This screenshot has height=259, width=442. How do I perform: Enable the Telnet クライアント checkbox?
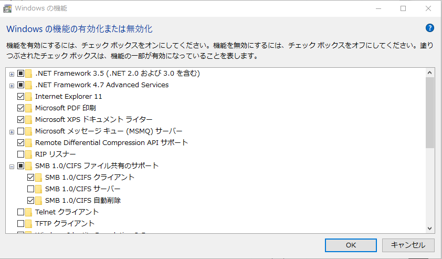coord(20,212)
